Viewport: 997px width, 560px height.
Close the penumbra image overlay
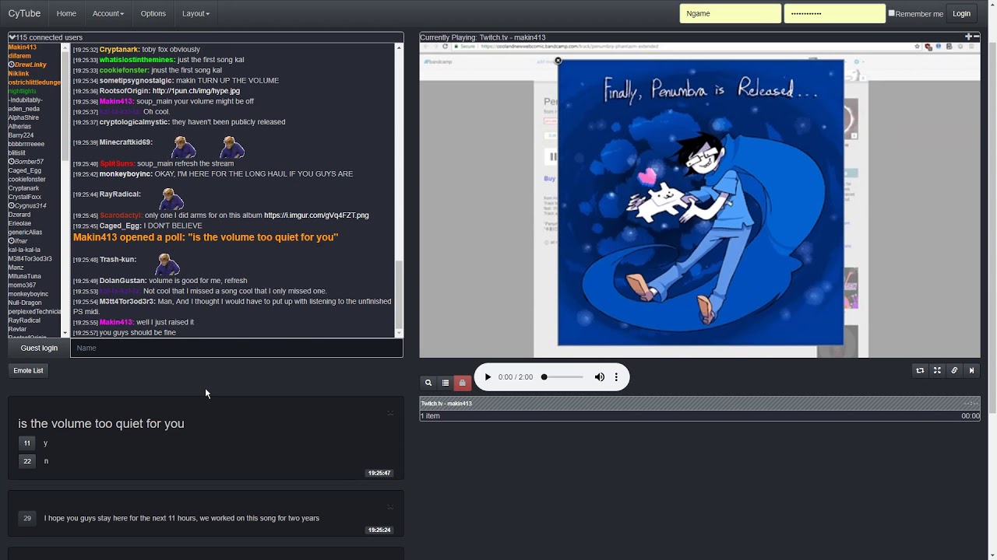click(x=558, y=61)
